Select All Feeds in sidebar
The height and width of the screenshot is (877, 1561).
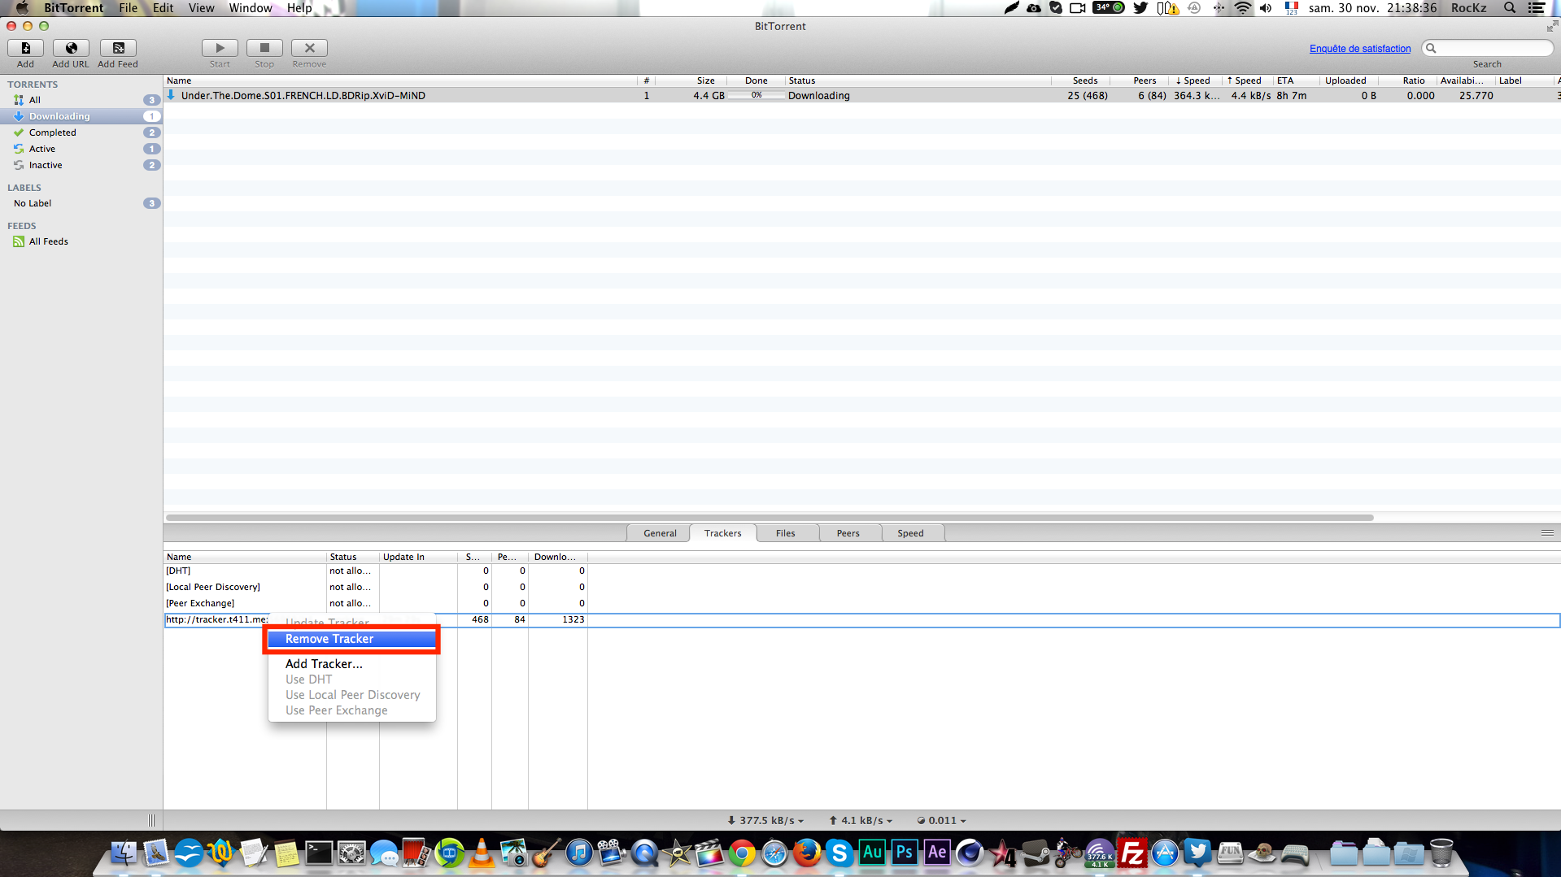(x=81, y=241)
